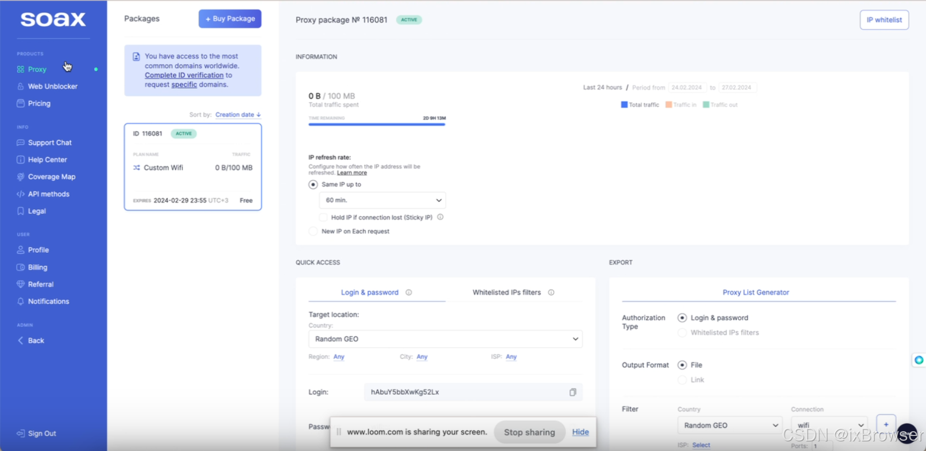Enable Hold IP if connection lost

pos(323,217)
